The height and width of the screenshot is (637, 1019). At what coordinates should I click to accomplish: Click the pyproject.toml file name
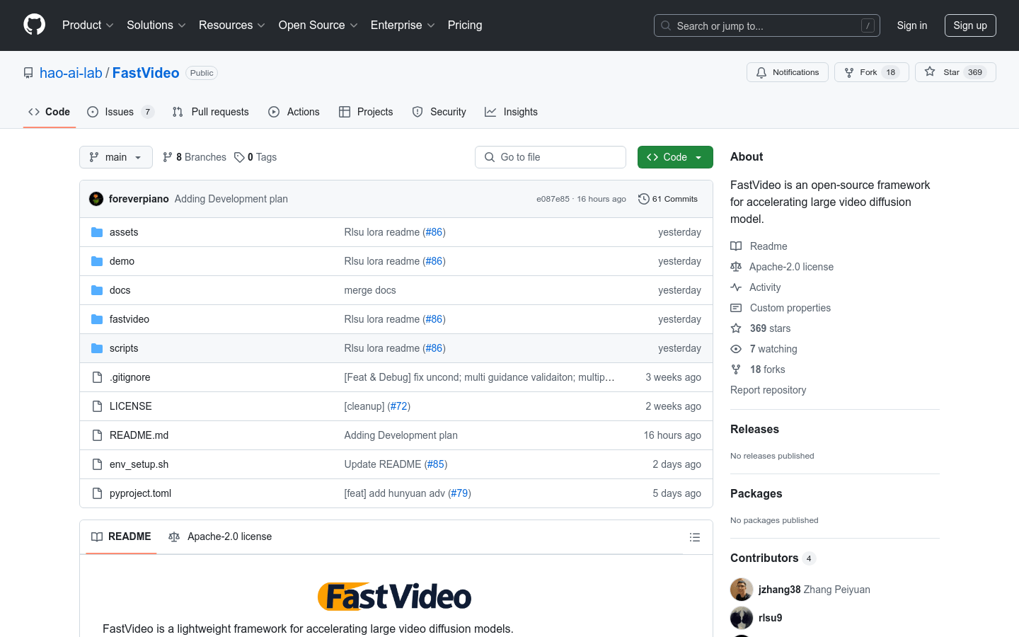140,493
